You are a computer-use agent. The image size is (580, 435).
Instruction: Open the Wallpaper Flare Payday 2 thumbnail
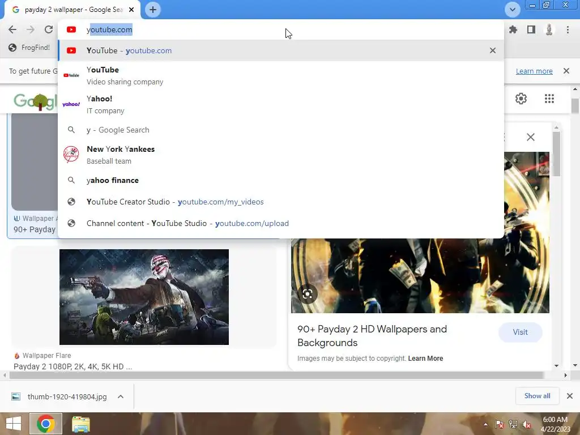(x=144, y=297)
